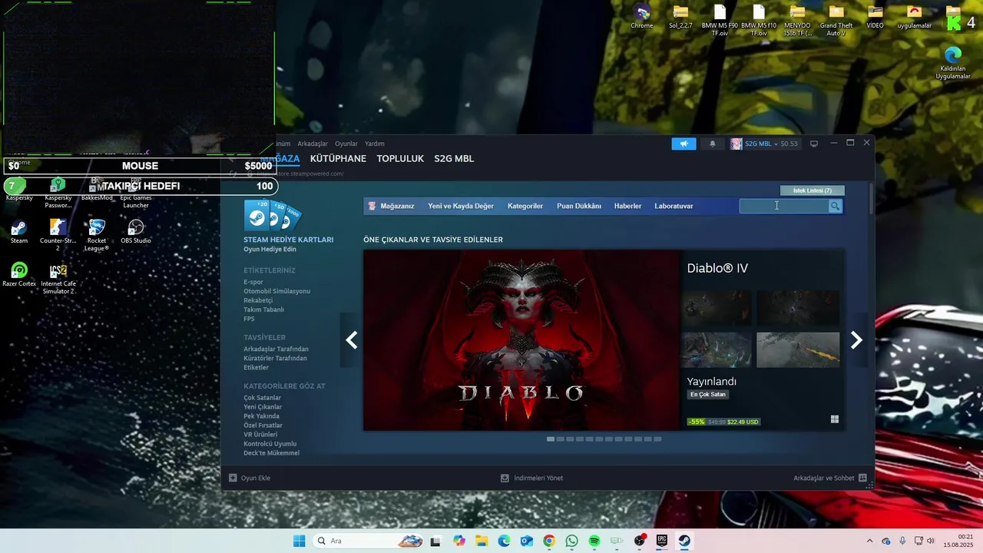This screenshot has width=983, height=553.
Task: Switch to the S2G MBL profile tab
Action: pyautogui.click(x=454, y=158)
